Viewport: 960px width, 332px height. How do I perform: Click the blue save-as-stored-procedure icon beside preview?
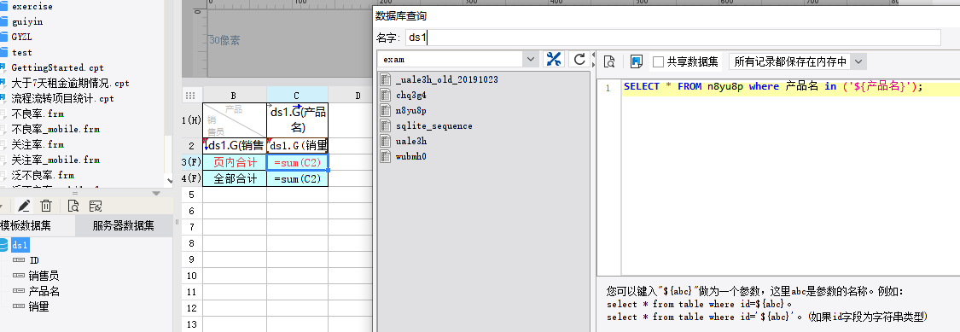636,61
